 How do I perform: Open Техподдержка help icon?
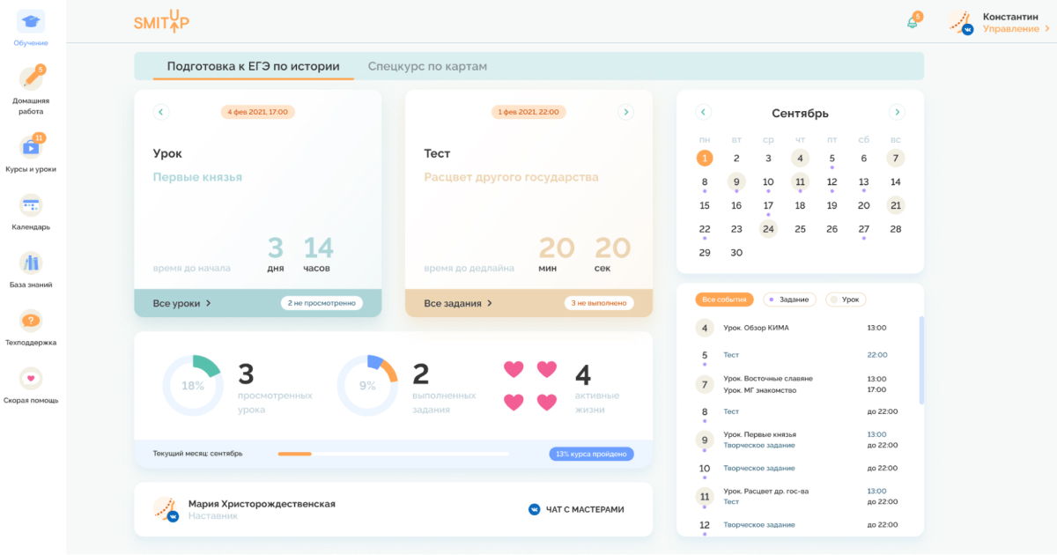(31, 321)
